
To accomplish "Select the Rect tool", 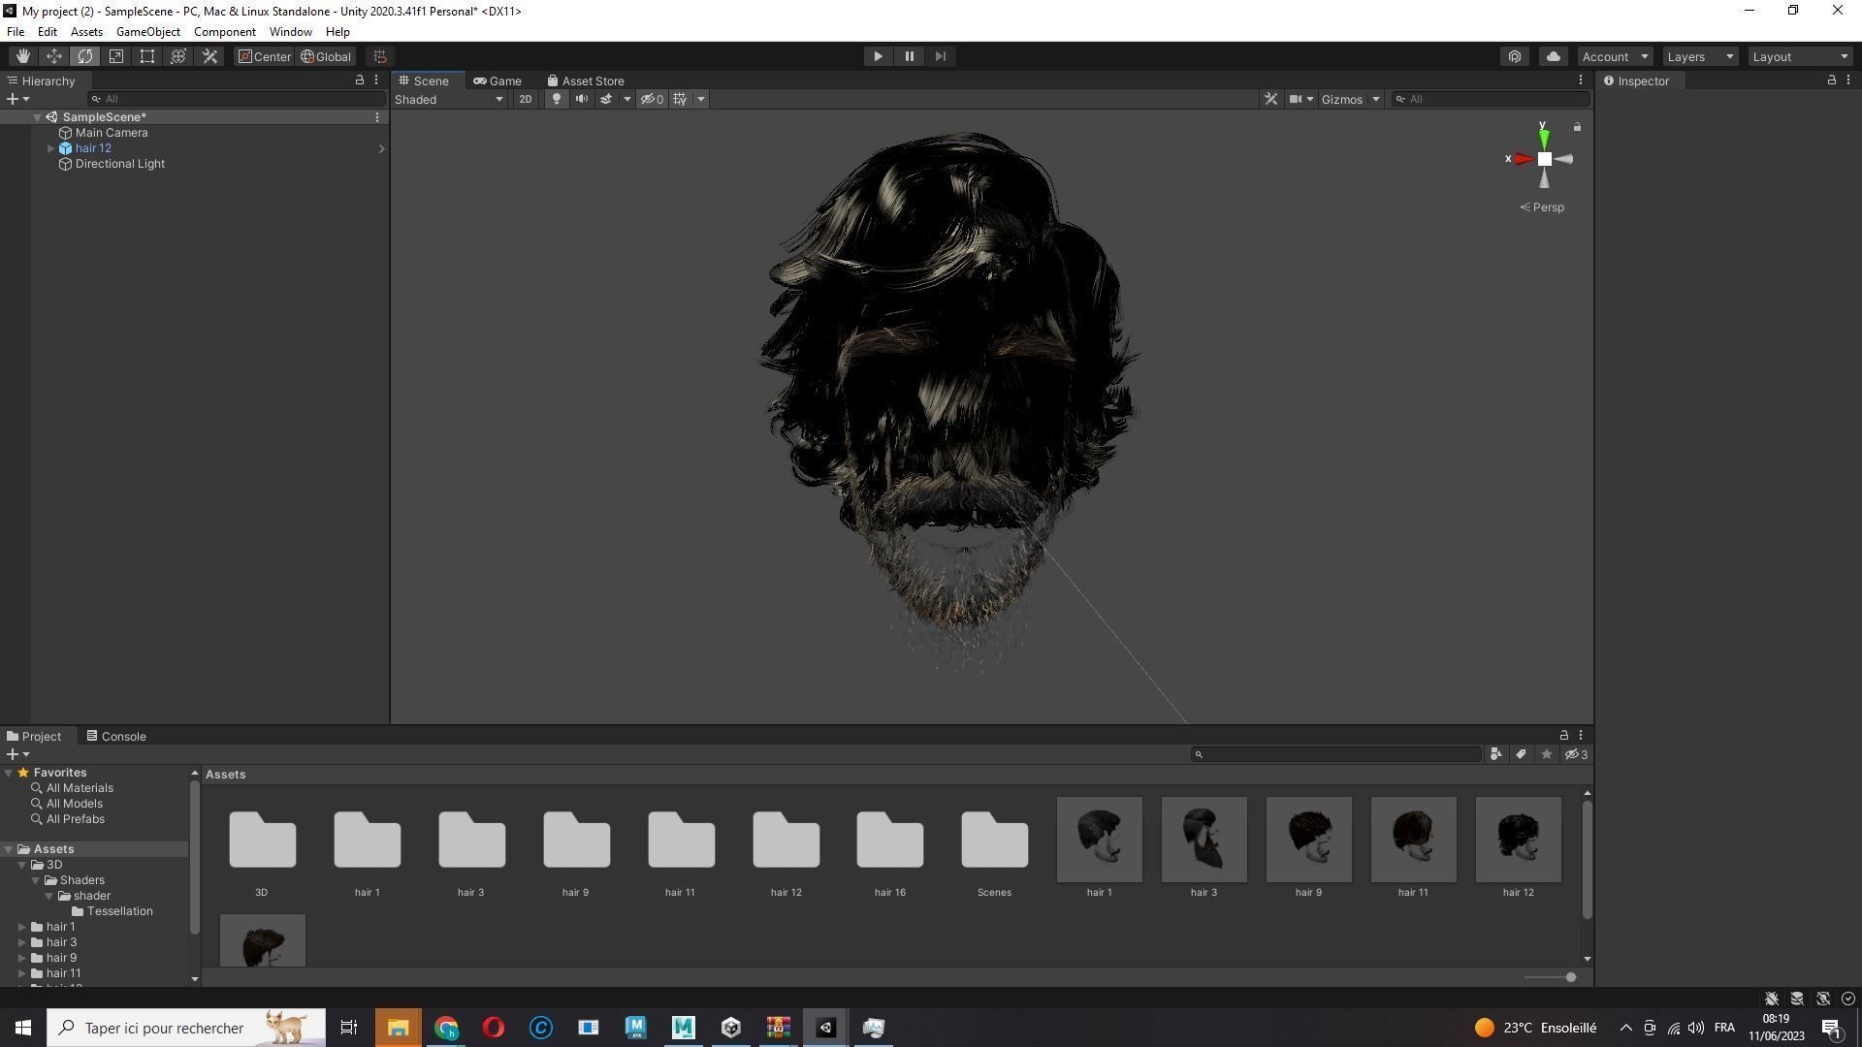I will (x=147, y=56).
